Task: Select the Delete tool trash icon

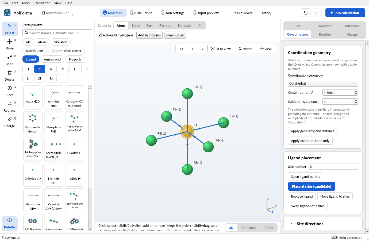Action: 10,73
